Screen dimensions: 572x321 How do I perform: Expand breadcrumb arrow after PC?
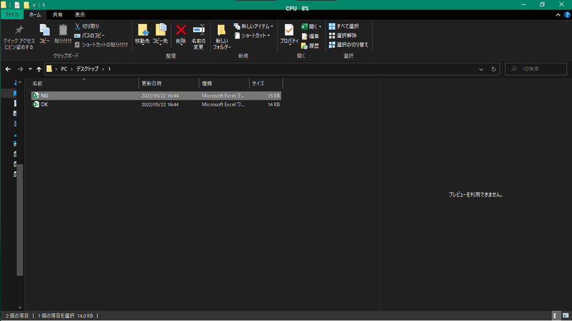point(72,69)
